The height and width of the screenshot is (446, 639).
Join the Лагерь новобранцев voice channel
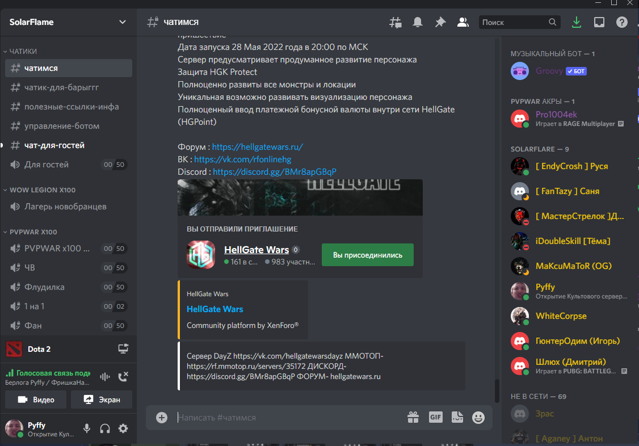pos(69,207)
